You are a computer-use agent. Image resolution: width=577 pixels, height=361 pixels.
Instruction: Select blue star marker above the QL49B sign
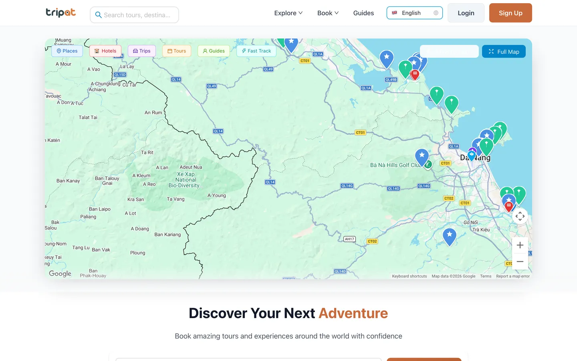(x=387, y=59)
